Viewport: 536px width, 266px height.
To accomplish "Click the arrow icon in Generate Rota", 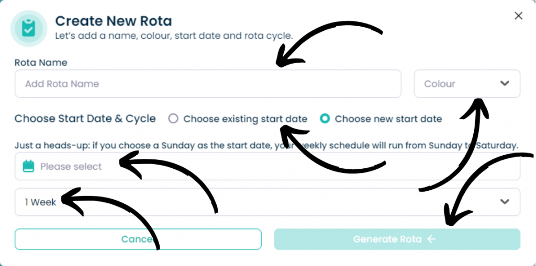I will pyautogui.click(x=432, y=239).
